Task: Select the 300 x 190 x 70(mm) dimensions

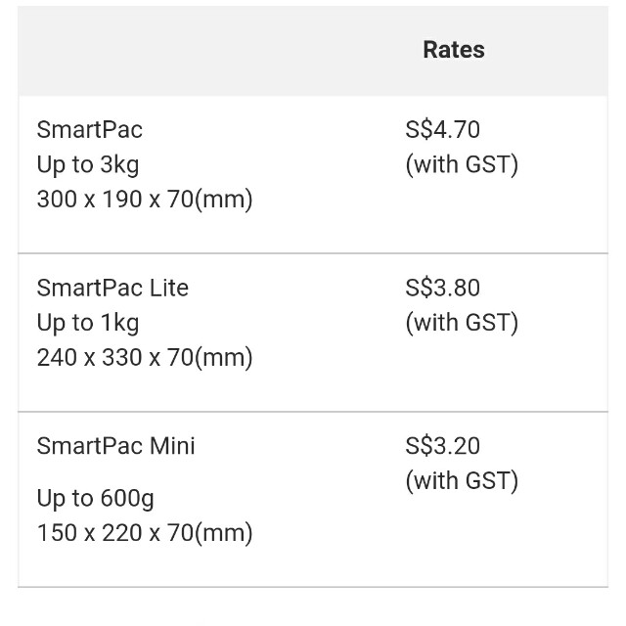Action: [145, 200]
